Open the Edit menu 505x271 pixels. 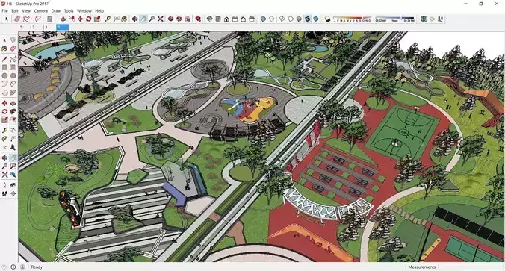(x=15, y=10)
